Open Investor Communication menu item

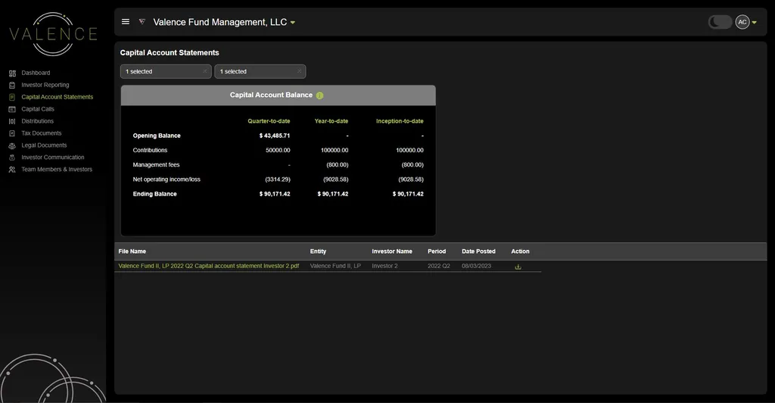pos(53,158)
